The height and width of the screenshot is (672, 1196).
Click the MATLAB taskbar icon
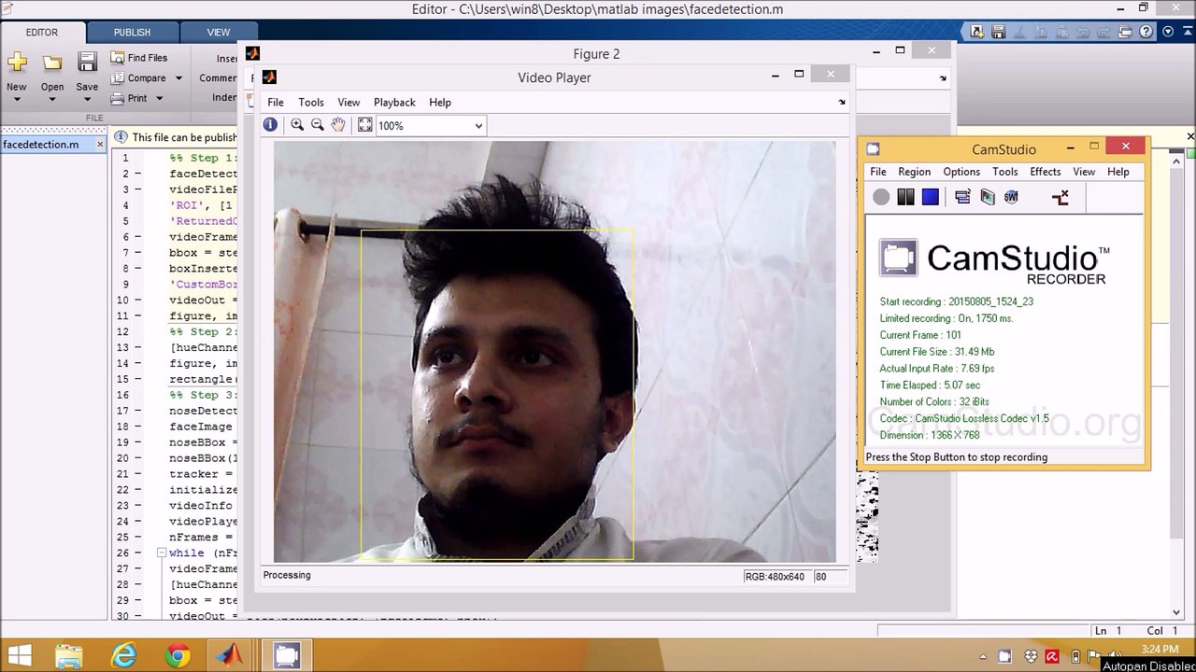(230, 656)
